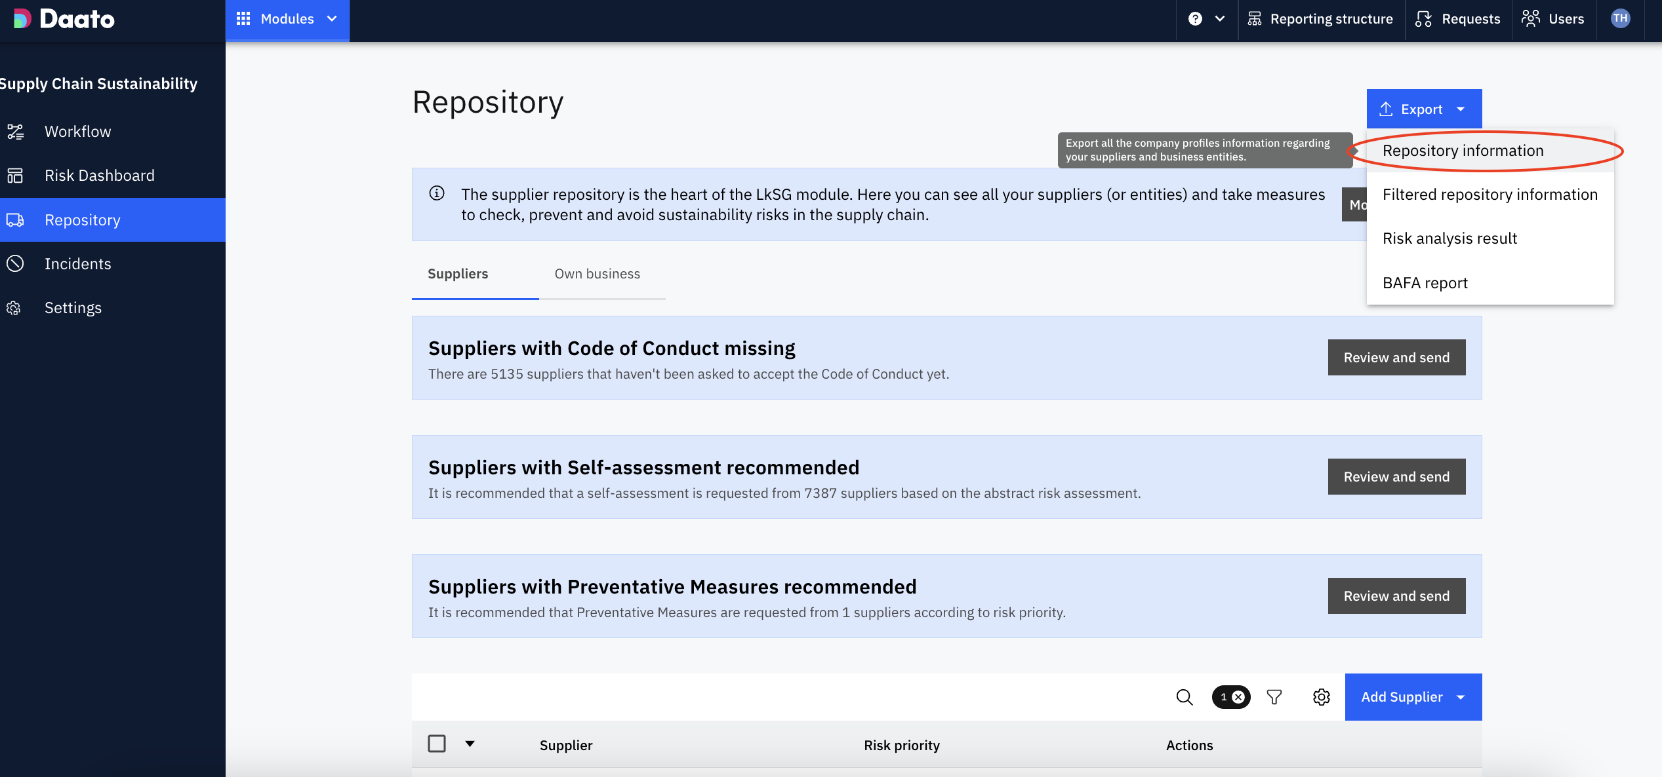
Task: Click Review and send for Code of Conduct
Action: (x=1396, y=358)
